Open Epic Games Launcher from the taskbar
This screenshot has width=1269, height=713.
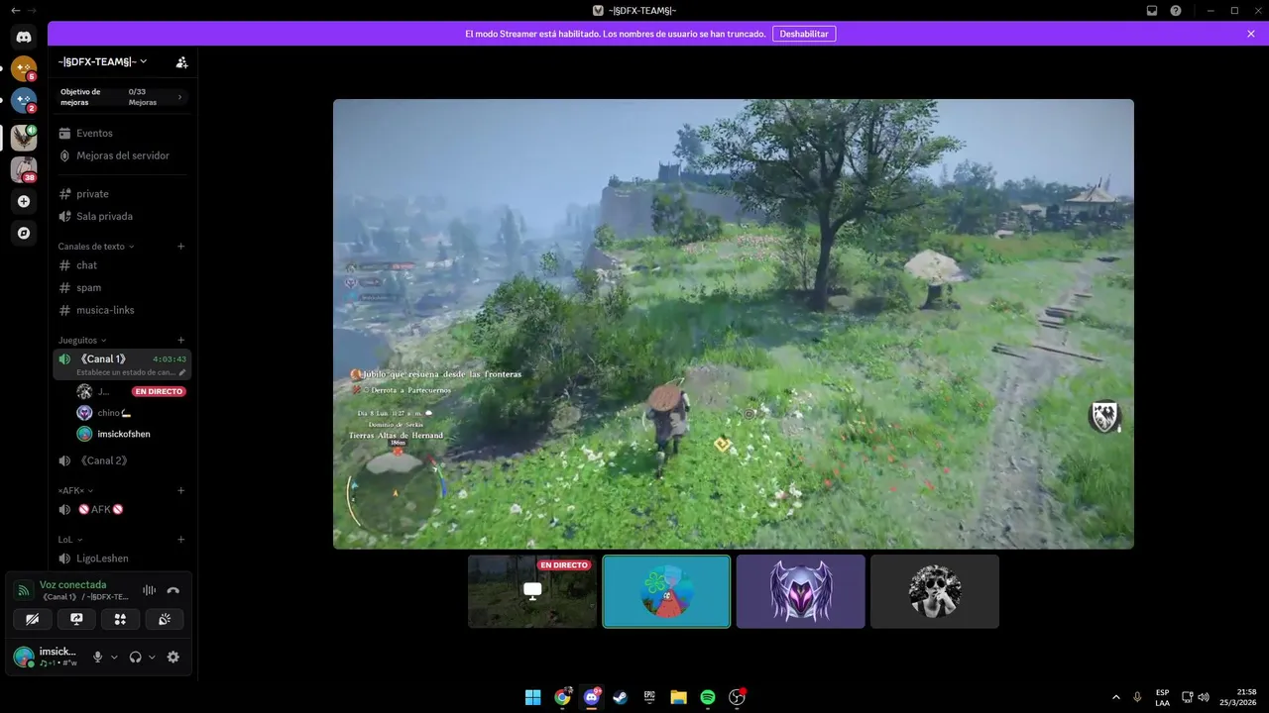pos(649,697)
